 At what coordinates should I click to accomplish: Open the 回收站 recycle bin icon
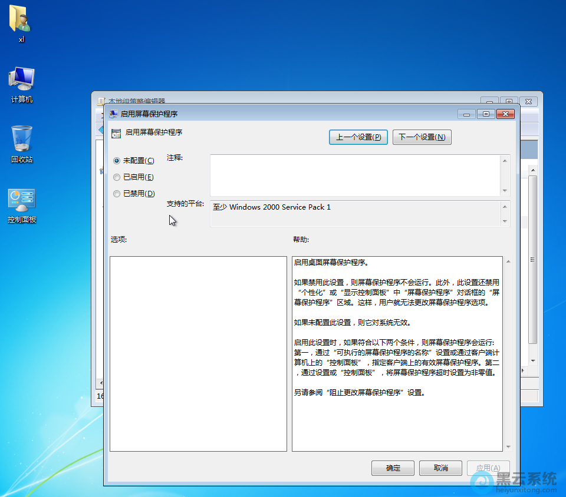pyautogui.click(x=22, y=139)
